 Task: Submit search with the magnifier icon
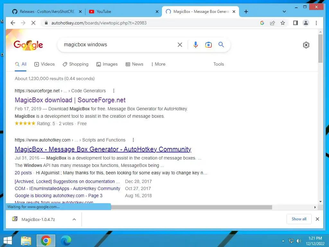tap(221, 44)
